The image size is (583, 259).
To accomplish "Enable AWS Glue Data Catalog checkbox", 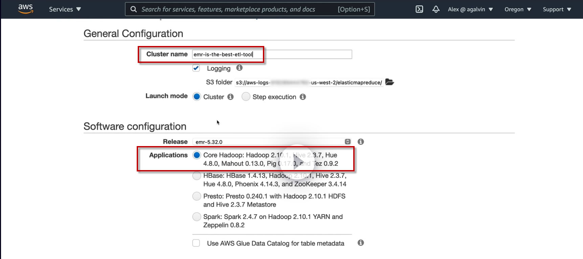I will click(196, 243).
